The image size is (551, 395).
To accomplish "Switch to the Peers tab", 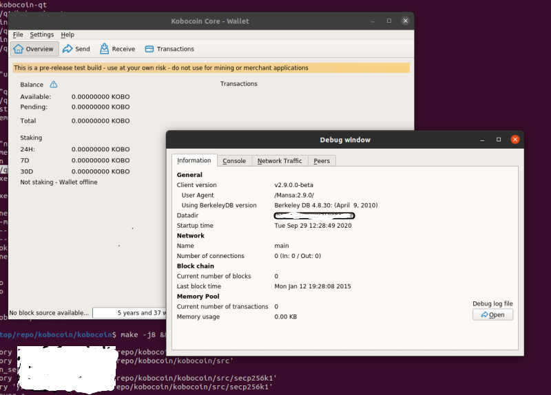I will (x=322, y=161).
